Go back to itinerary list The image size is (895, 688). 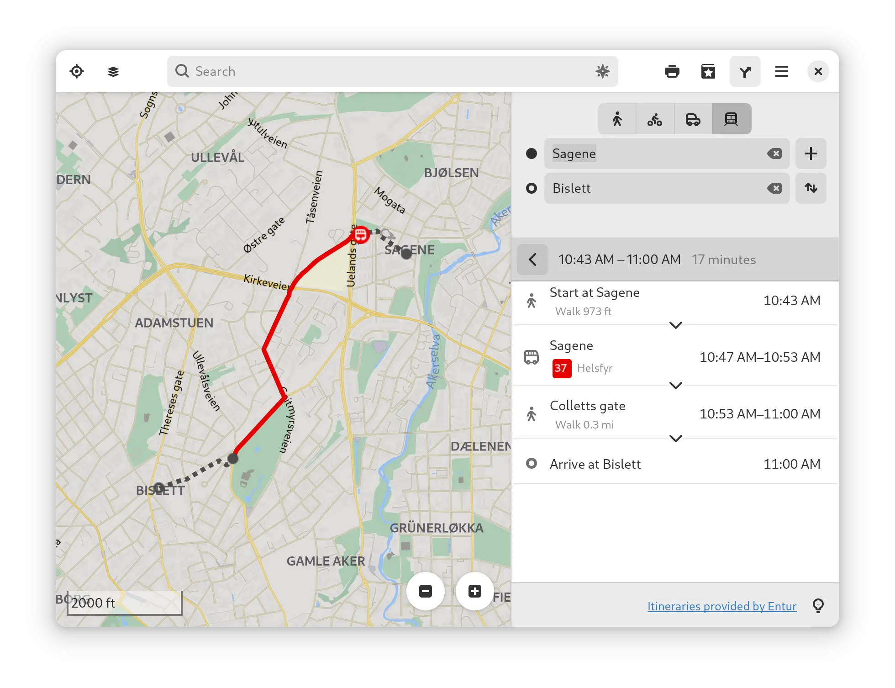click(532, 259)
